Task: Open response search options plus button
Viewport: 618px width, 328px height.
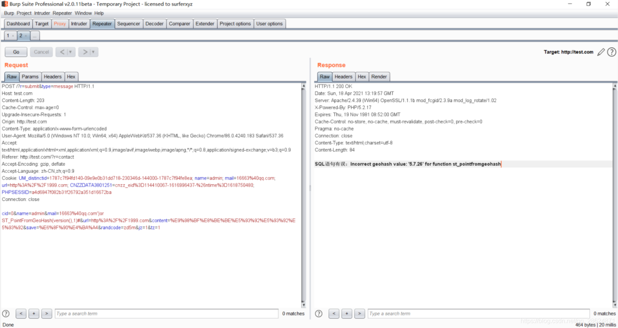Action: tap(347, 314)
